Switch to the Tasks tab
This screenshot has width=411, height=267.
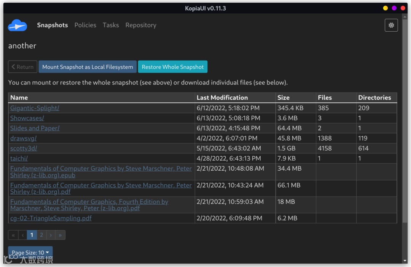[111, 25]
